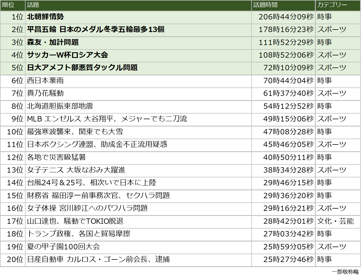Click the 20位 rank cell
The height and width of the screenshot is (280, 361).
15,259
